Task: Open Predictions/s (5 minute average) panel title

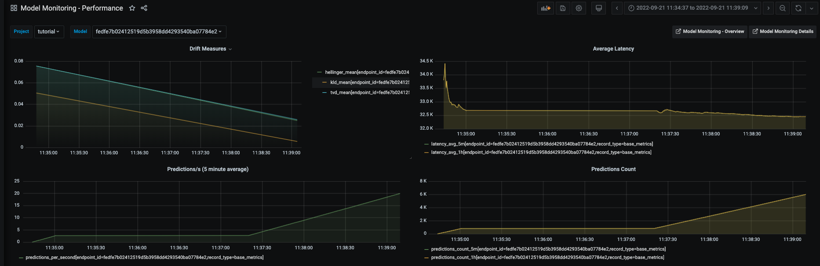Action: tap(208, 169)
